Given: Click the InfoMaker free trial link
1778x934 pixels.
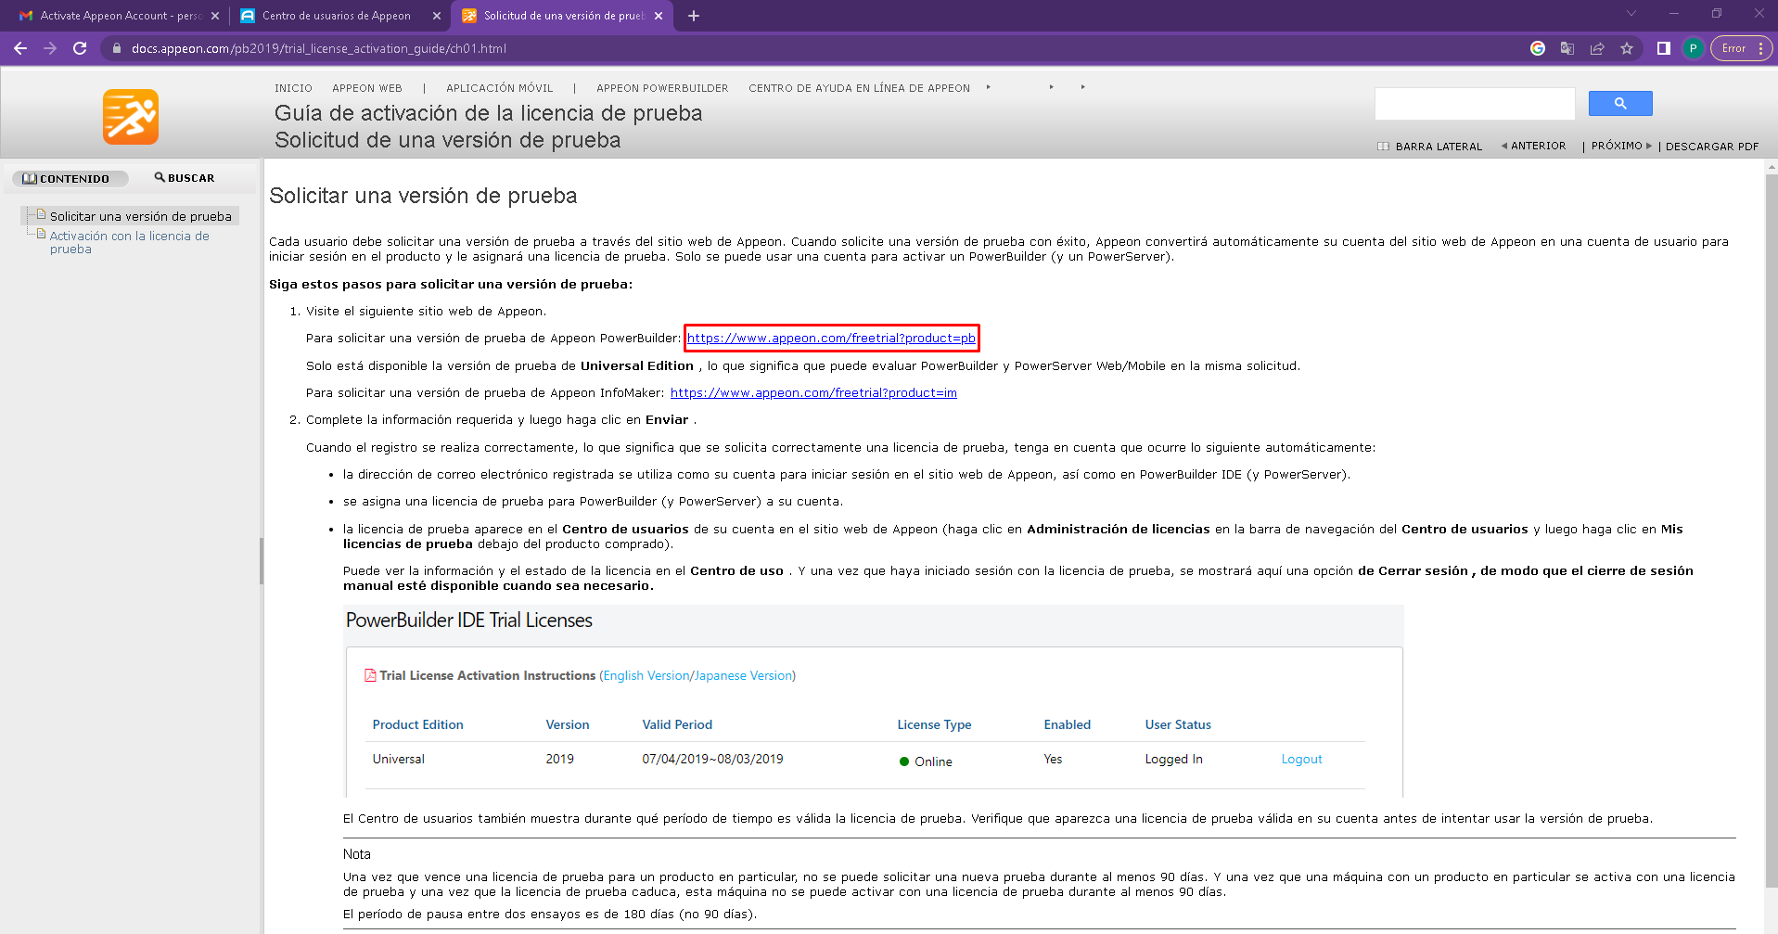Looking at the screenshot, I should (813, 393).
